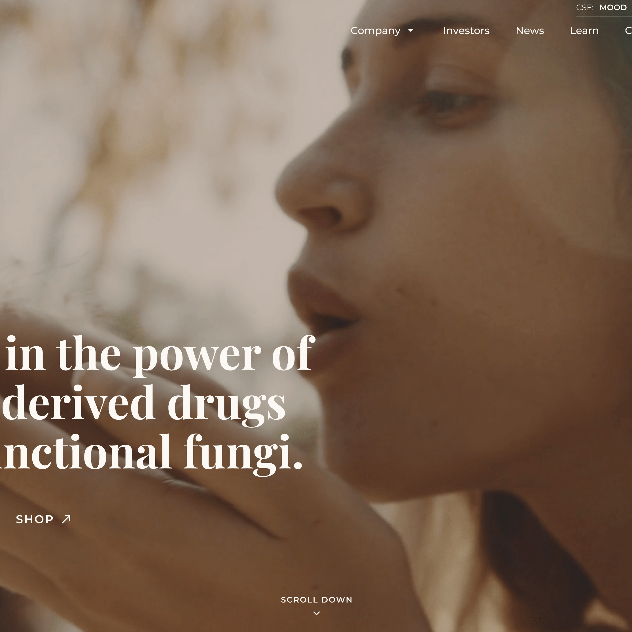Image resolution: width=632 pixels, height=632 pixels.
Task: Open the Company menu
Action: click(x=375, y=31)
